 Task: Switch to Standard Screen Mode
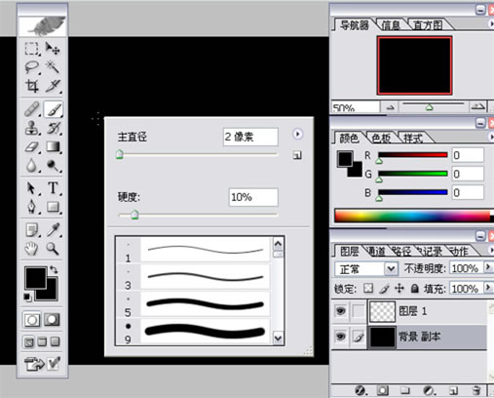29,342
